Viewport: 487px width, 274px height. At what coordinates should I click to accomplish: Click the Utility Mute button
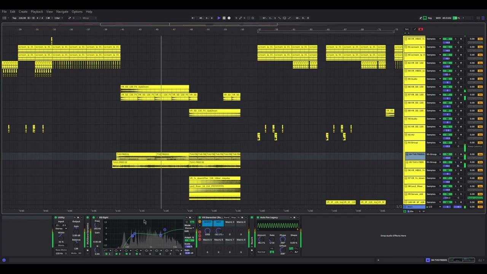[74, 253]
